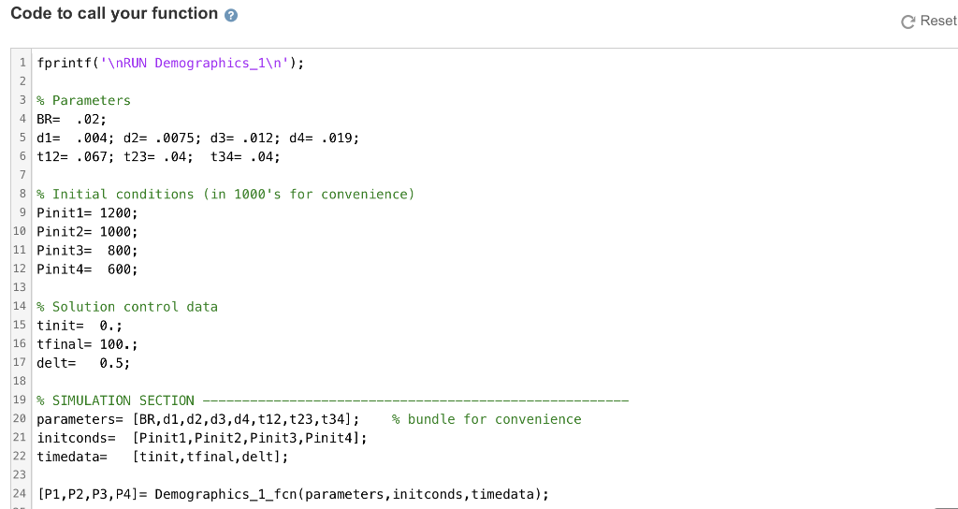Click the 'Pinit2= 1000;' line
The height and width of the screenshot is (509, 958).
point(87,232)
